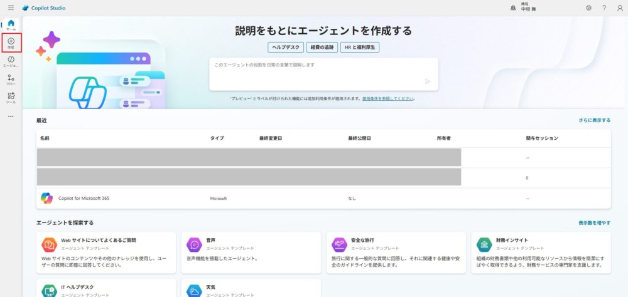Screen dimensions: 628x297
Task: Click the 最近 section heading
Action: click(41, 120)
